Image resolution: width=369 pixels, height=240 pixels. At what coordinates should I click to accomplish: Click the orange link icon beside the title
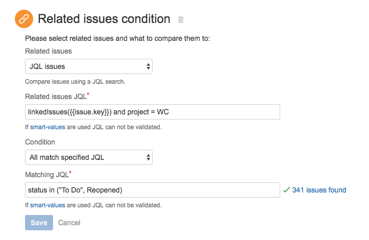pyautogui.click(x=23, y=20)
